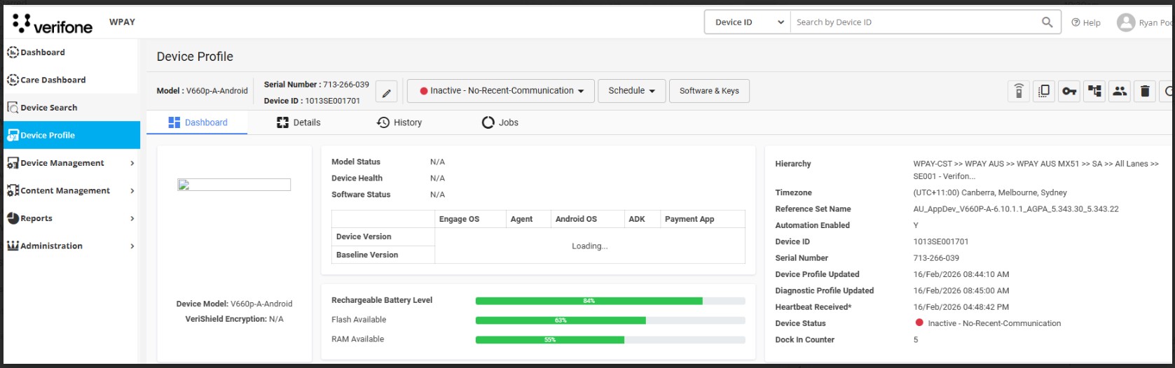Switch to the Dashboard tab
This screenshot has height=368, width=1175.
pos(198,122)
